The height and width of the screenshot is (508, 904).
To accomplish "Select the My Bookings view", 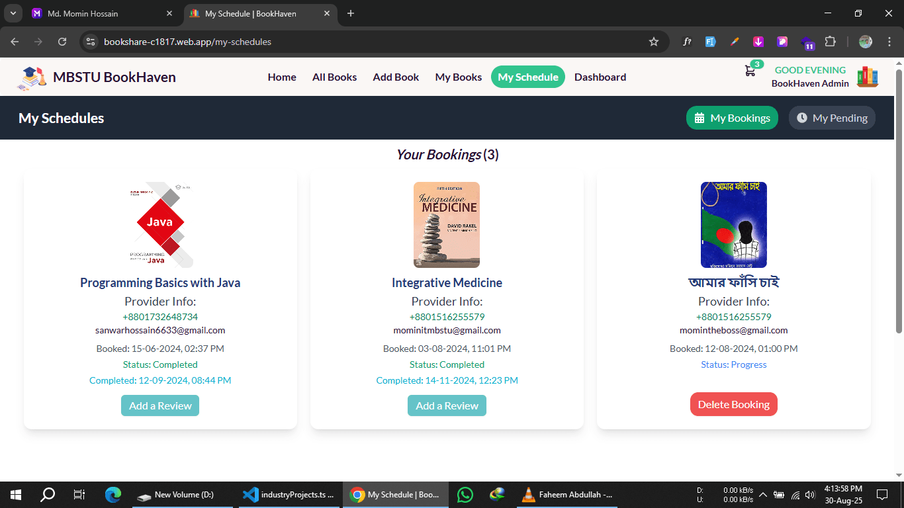I will (x=732, y=118).
